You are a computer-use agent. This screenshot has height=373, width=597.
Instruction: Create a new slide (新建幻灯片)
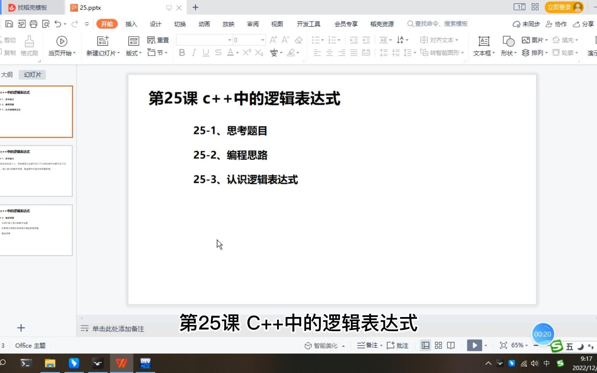pyautogui.click(x=101, y=46)
